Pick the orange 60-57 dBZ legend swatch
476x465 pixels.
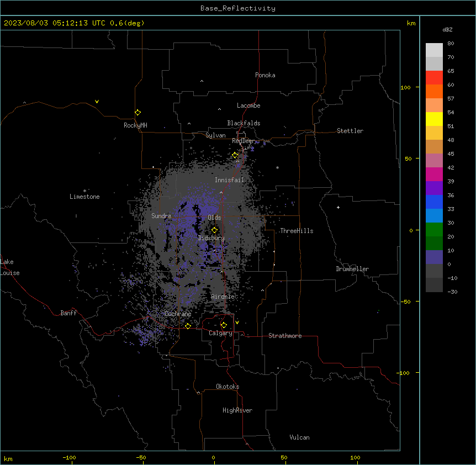click(x=434, y=91)
